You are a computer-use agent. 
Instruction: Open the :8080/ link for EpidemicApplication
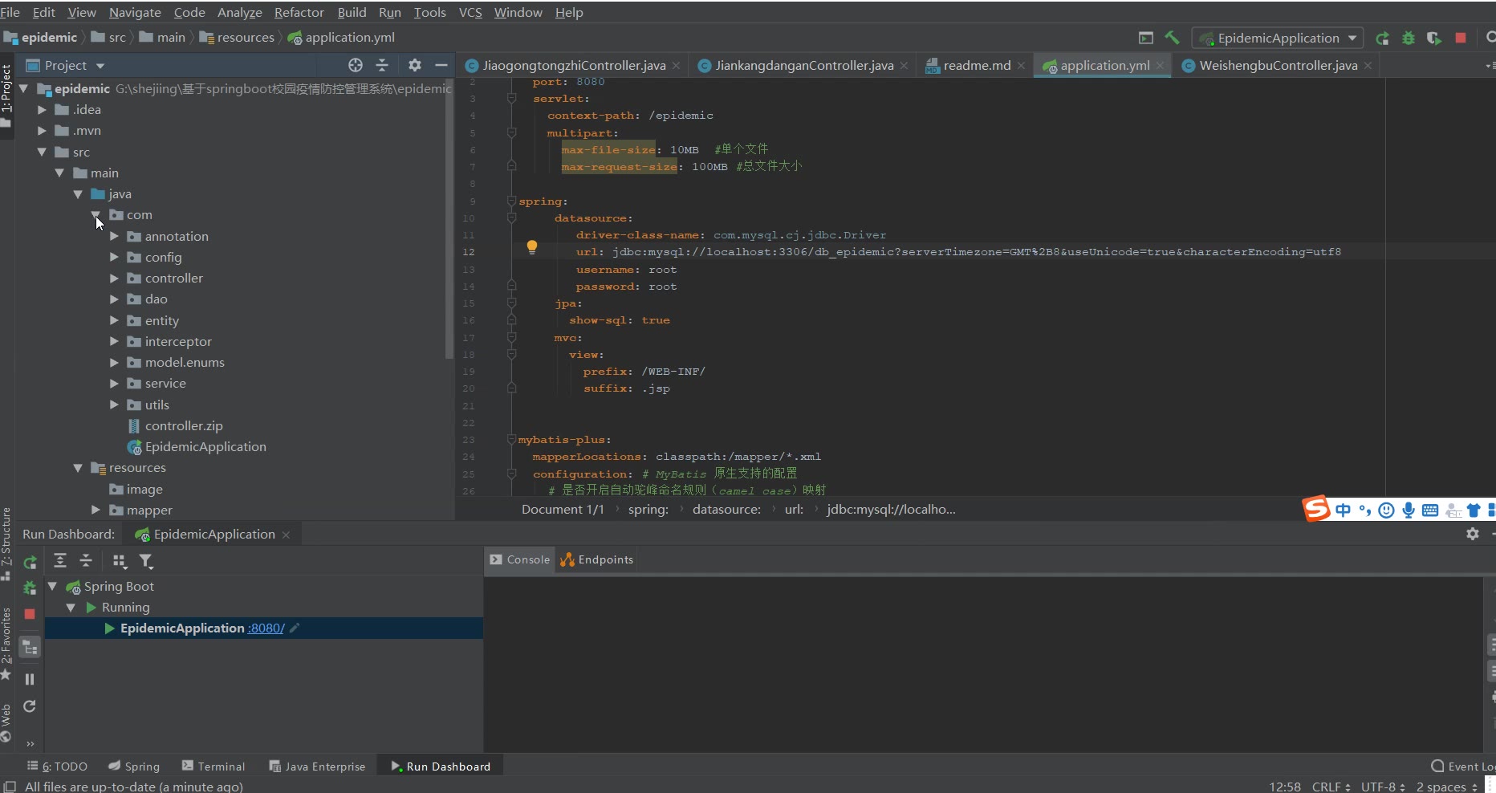tap(266, 628)
